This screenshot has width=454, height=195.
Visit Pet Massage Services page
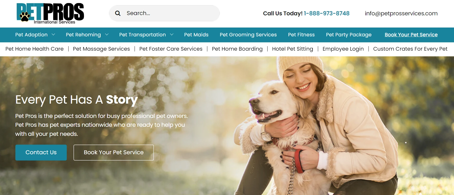click(101, 49)
